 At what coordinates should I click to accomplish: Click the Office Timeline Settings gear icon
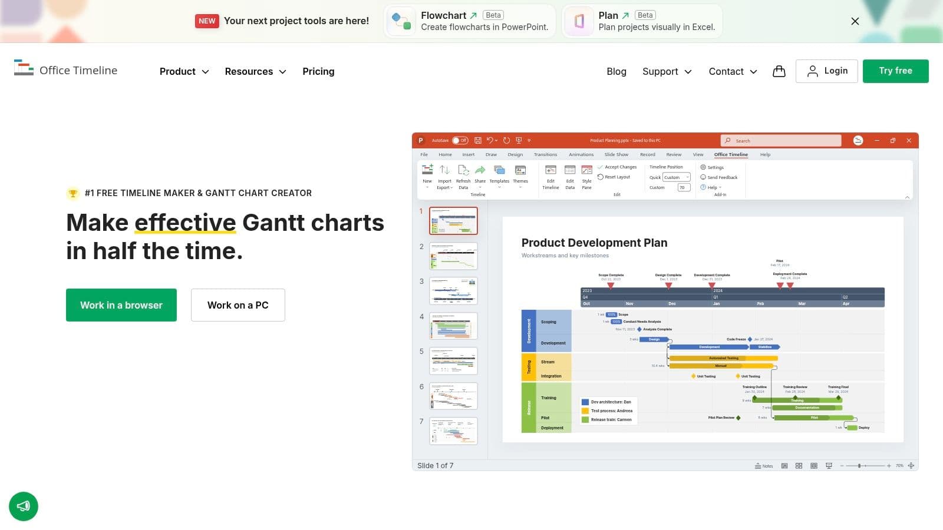[x=703, y=167]
